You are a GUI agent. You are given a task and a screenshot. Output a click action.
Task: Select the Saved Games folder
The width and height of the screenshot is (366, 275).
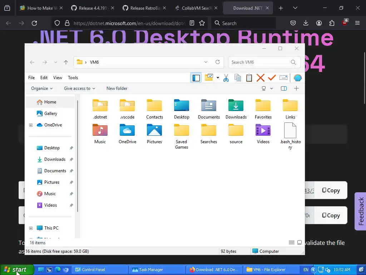182,136
